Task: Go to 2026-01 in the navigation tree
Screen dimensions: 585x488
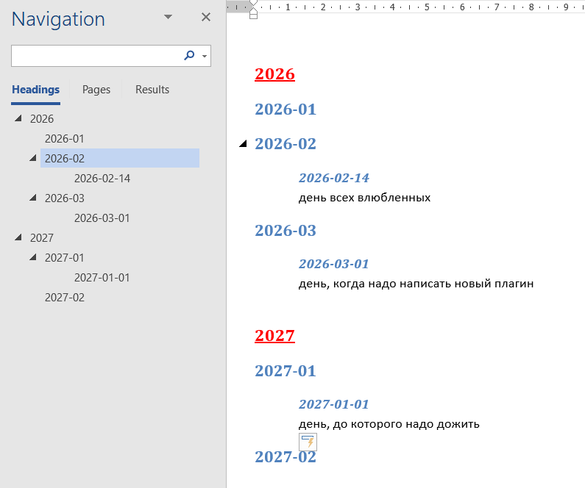Action: [65, 138]
